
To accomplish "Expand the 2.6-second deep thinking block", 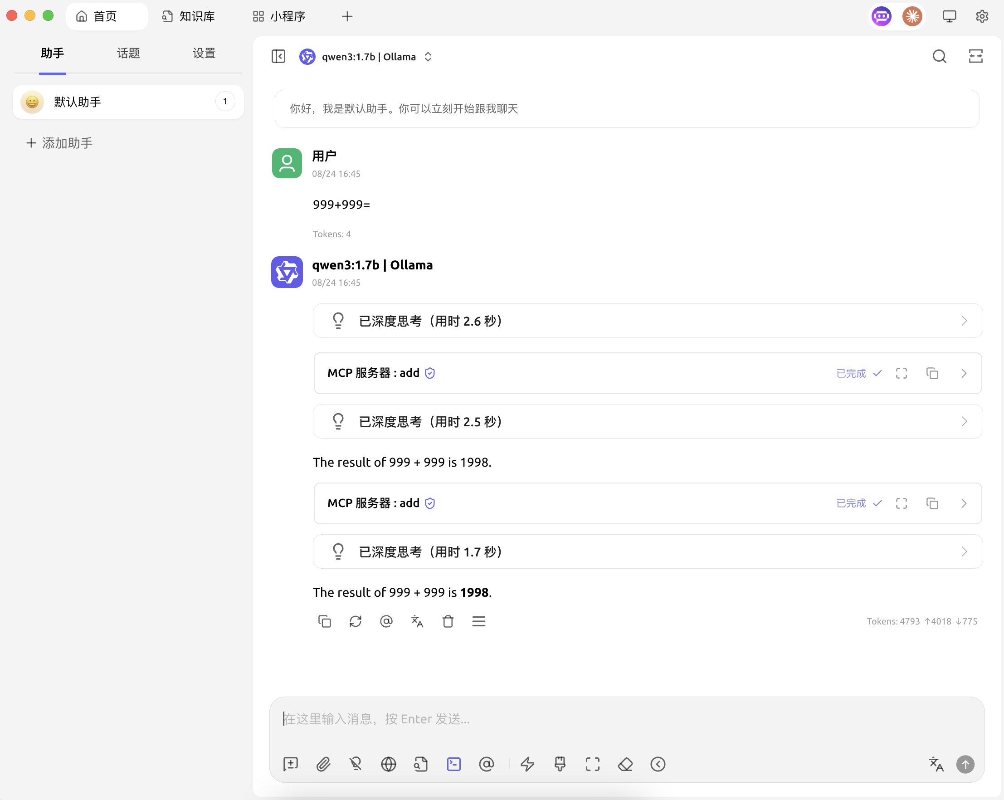I will 647,321.
